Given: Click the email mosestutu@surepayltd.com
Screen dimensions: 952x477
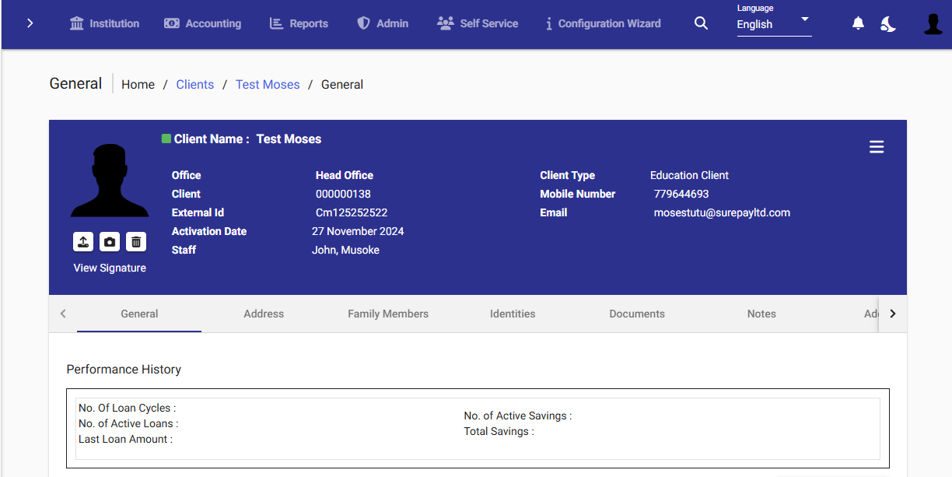Looking at the screenshot, I should [722, 212].
